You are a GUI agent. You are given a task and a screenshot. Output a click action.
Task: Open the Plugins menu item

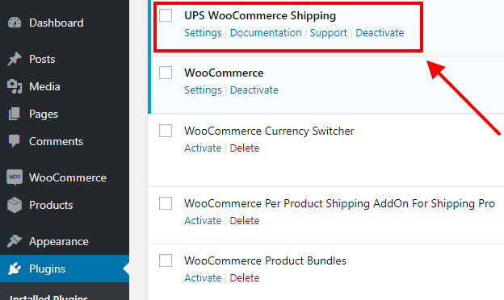click(x=65, y=269)
